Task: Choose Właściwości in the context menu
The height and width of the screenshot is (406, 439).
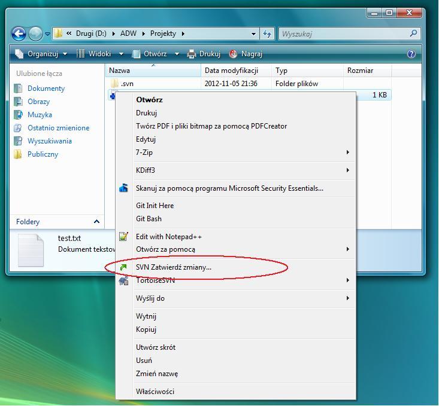Action: pyautogui.click(x=155, y=392)
